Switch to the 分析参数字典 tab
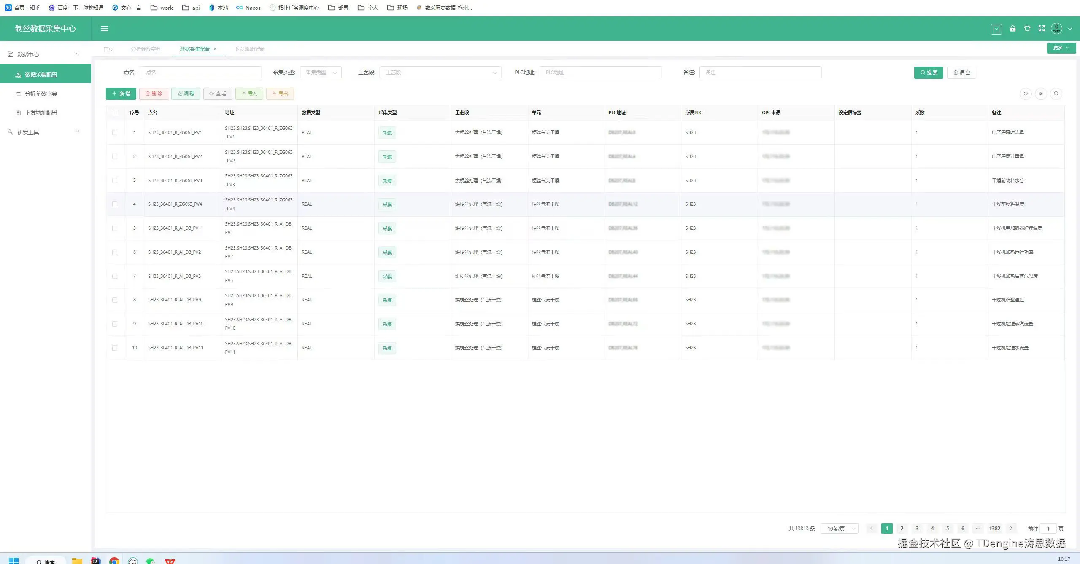This screenshot has height=564, width=1080. pos(146,49)
